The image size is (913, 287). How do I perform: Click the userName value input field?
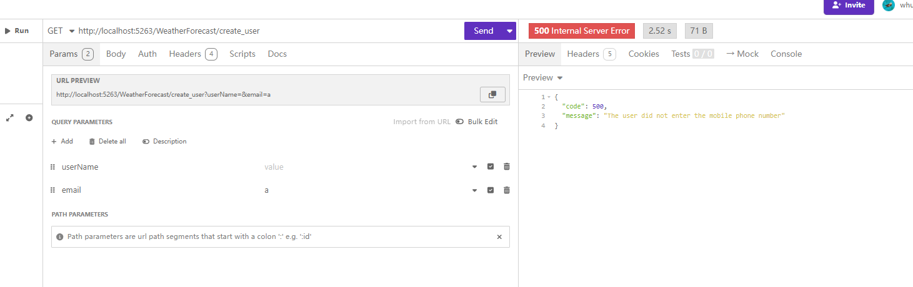(362, 167)
